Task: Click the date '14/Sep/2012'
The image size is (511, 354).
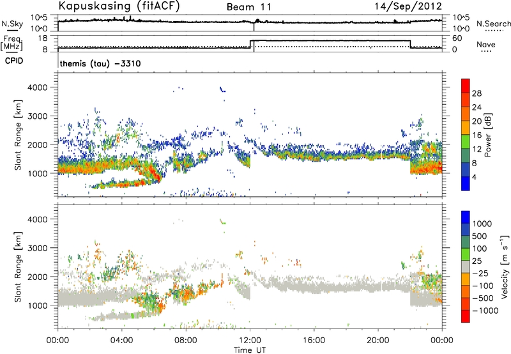Action: [x=408, y=6]
